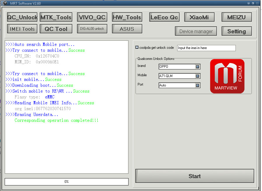Screen dimensions: 262x191
Task: Enable coolpda get unlock code checkbox
Action: [137, 47]
